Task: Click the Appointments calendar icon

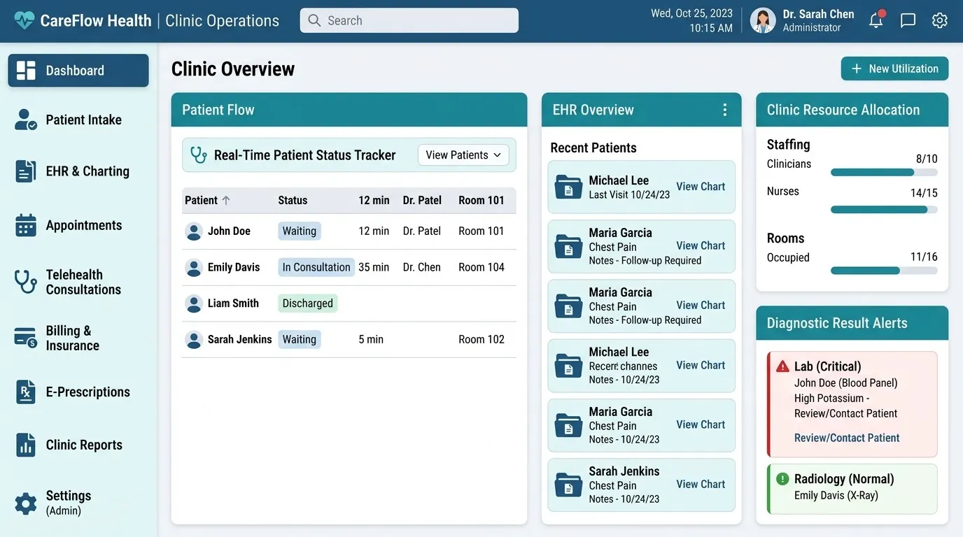Action: tap(26, 225)
